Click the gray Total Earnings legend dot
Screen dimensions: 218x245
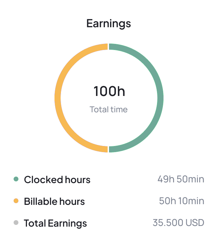(x=16, y=223)
